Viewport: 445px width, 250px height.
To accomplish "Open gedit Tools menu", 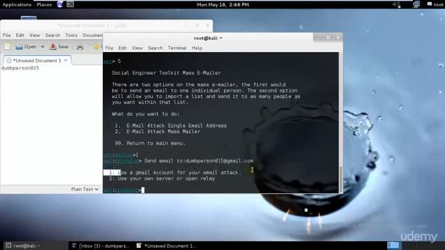I will point(71,35).
